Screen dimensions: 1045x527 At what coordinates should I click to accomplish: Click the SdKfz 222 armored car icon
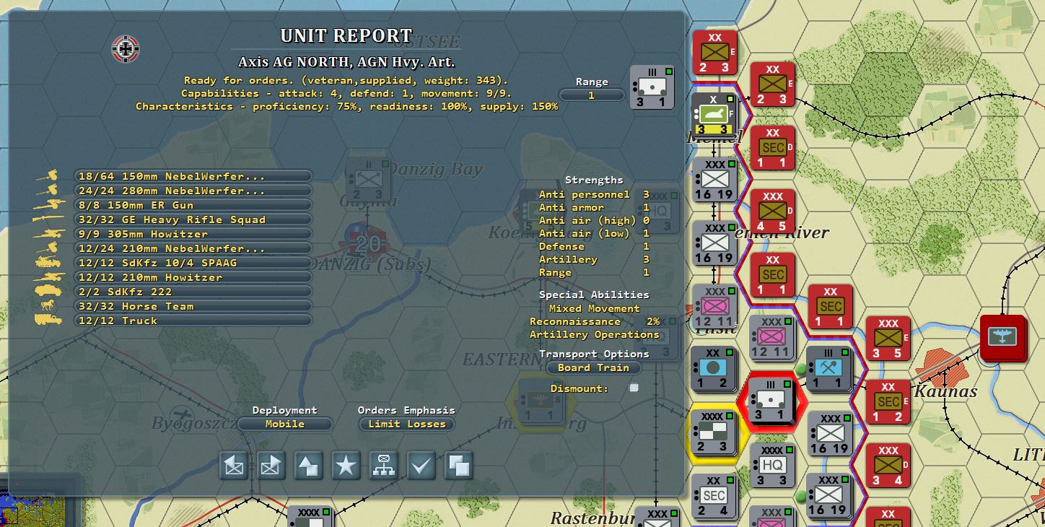[x=49, y=292]
